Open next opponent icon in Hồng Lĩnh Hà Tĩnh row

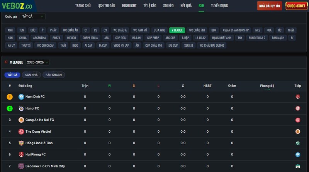[x=297, y=143]
